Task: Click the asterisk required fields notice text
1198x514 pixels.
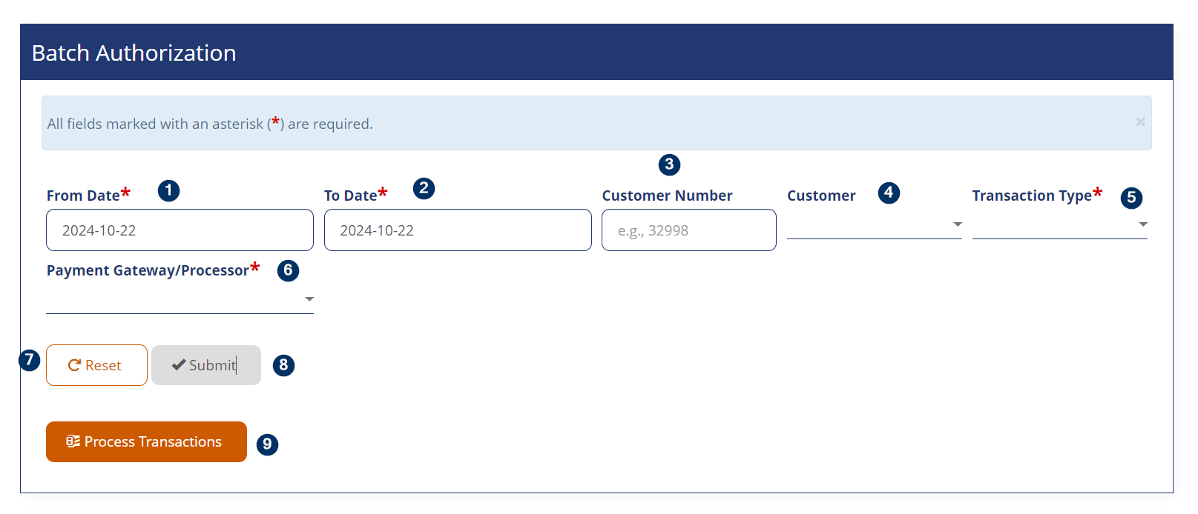Action: click(x=210, y=124)
